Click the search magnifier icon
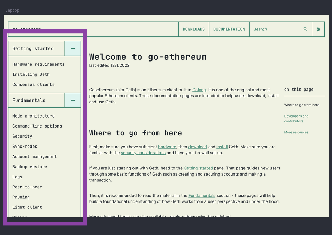The image size is (332, 235). click(x=305, y=29)
